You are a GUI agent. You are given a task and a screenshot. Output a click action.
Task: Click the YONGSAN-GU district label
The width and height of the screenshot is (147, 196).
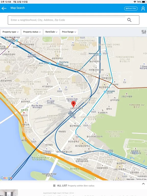pos(137,106)
